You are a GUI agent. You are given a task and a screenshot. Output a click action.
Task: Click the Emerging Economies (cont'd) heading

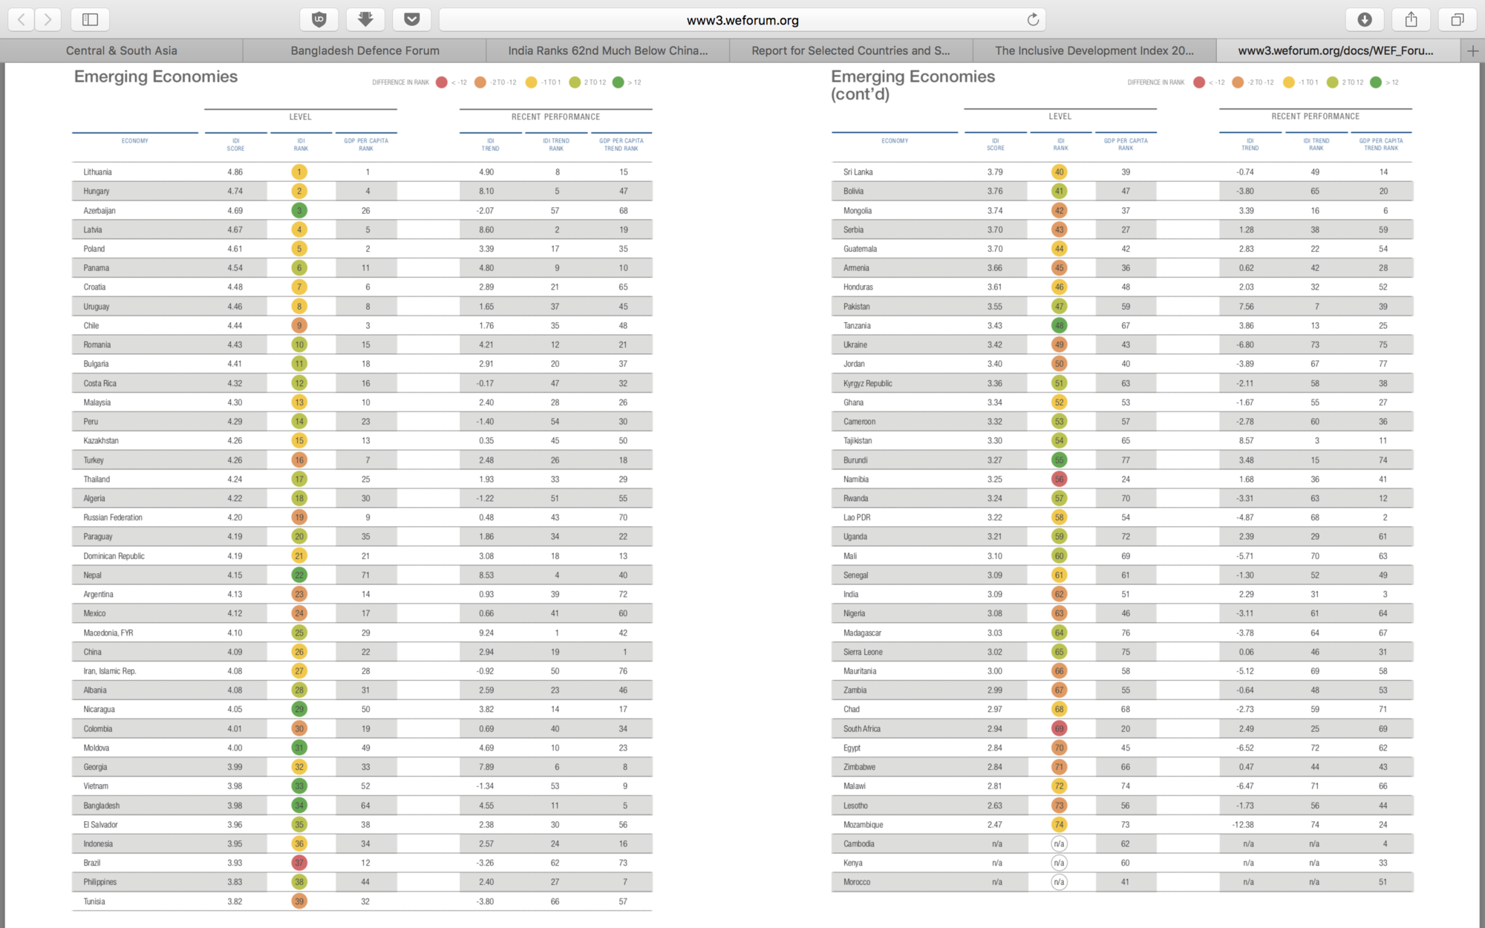coord(913,85)
